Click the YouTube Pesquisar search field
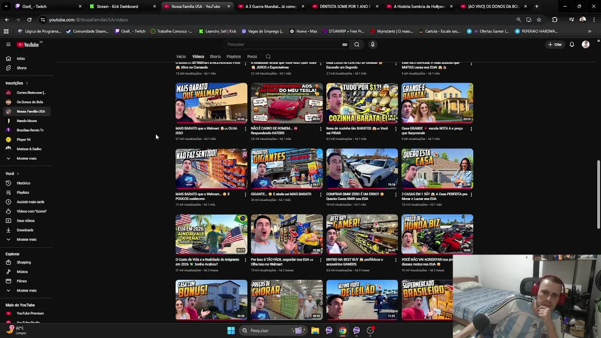The height and width of the screenshot is (338, 601). click(286, 45)
